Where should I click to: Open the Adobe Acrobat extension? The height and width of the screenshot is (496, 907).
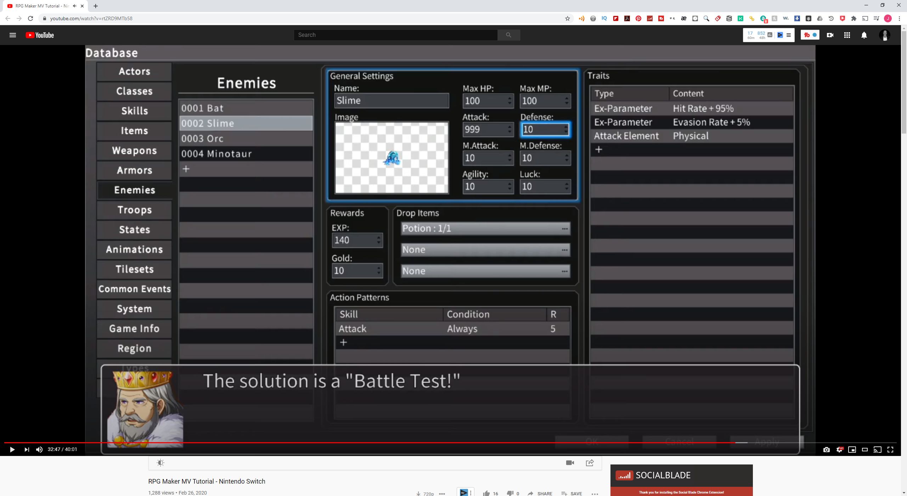(627, 18)
